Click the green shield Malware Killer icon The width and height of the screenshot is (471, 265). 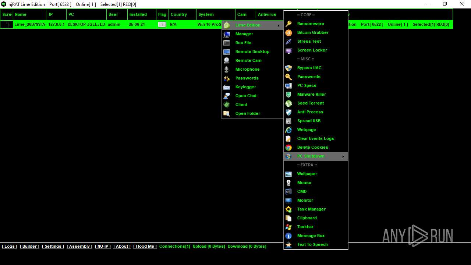[289, 94]
